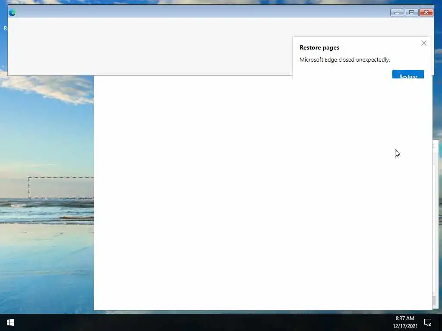
Task: Dismiss the Restore pages popup with X
Action: click(x=424, y=43)
